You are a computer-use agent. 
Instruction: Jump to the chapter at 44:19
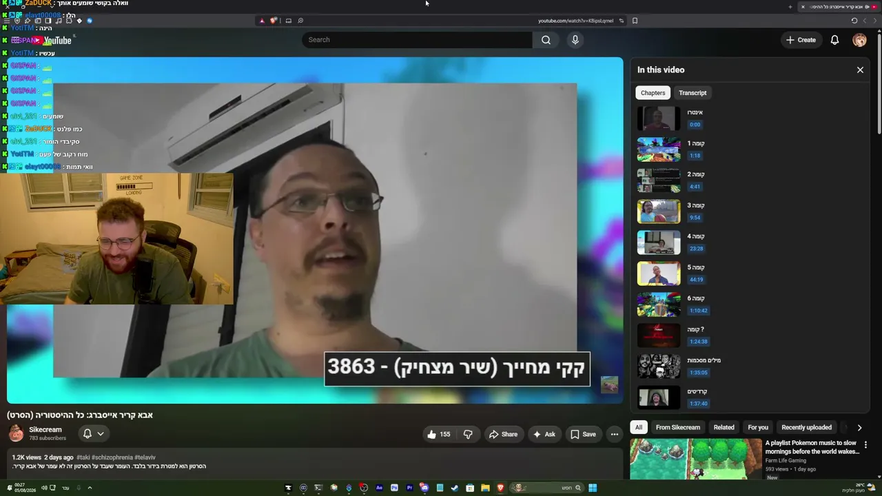[696, 280]
